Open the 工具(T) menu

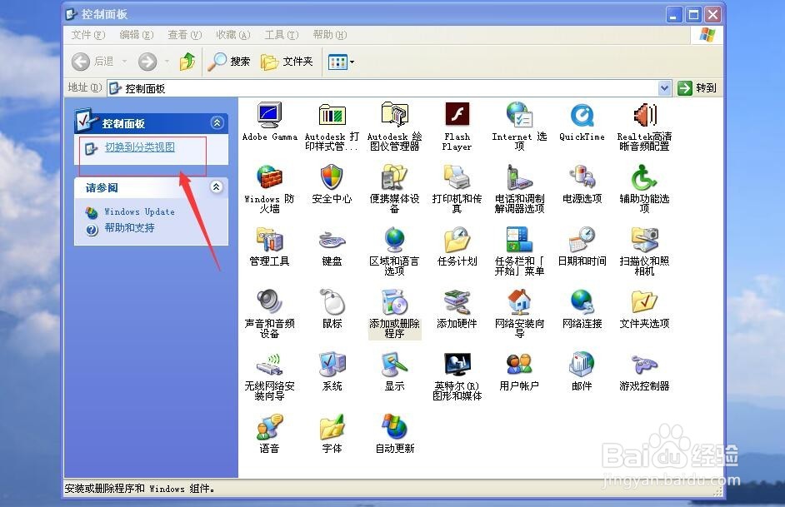[282, 35]
